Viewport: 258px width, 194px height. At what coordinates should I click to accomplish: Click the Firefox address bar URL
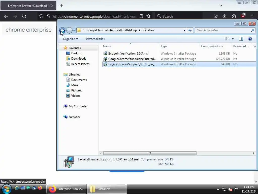(95, 16)
